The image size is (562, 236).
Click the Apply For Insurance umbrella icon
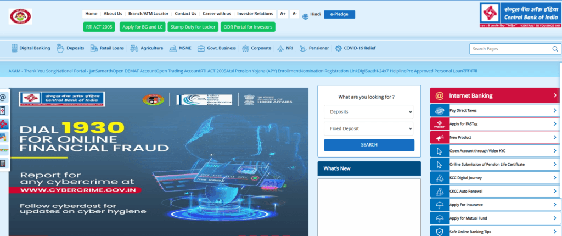pyautogui.click(x=440, y=205)
